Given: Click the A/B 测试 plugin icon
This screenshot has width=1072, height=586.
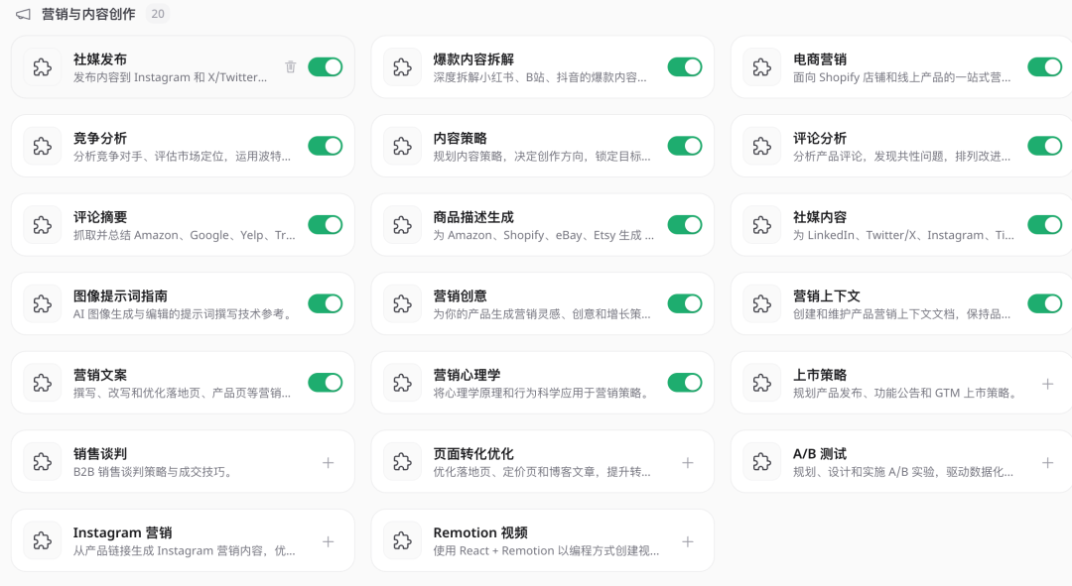Looking at the screenshot, I should [761, 462].
